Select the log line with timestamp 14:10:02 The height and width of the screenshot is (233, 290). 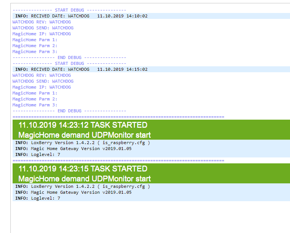pos(151,16)
